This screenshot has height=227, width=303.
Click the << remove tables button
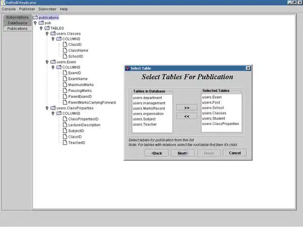tap(187, 116)
